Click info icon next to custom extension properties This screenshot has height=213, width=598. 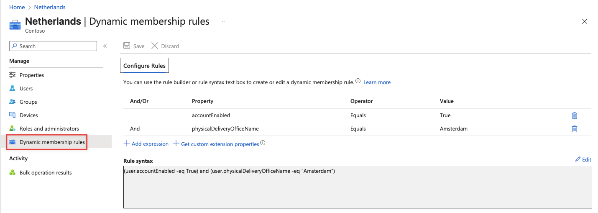[263, 143]
